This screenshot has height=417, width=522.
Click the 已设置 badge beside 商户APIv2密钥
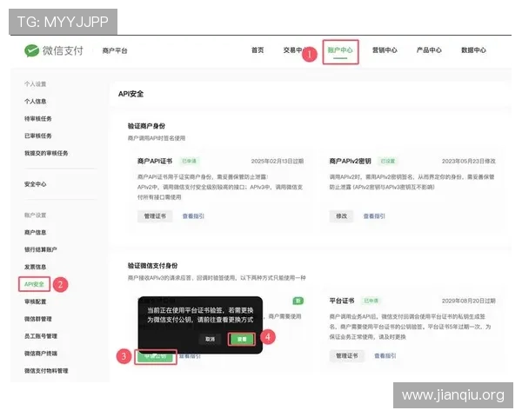(387, 162)
